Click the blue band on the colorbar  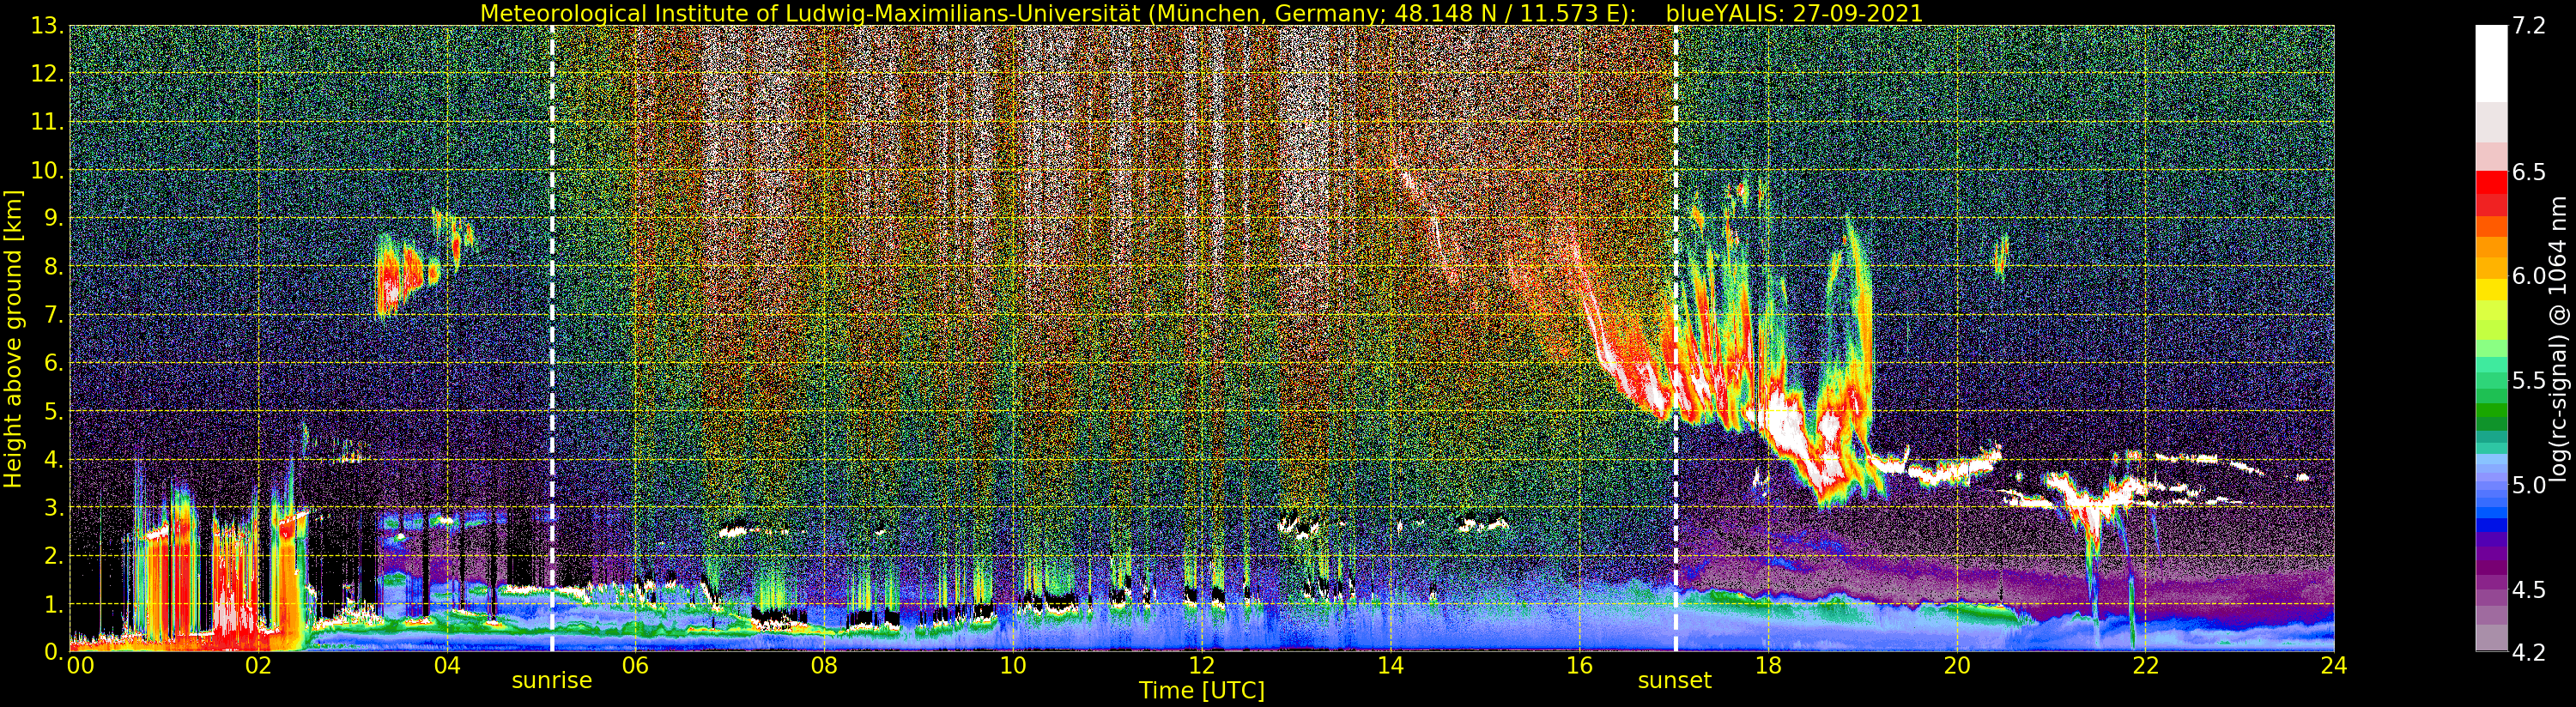coord(2491,510)
